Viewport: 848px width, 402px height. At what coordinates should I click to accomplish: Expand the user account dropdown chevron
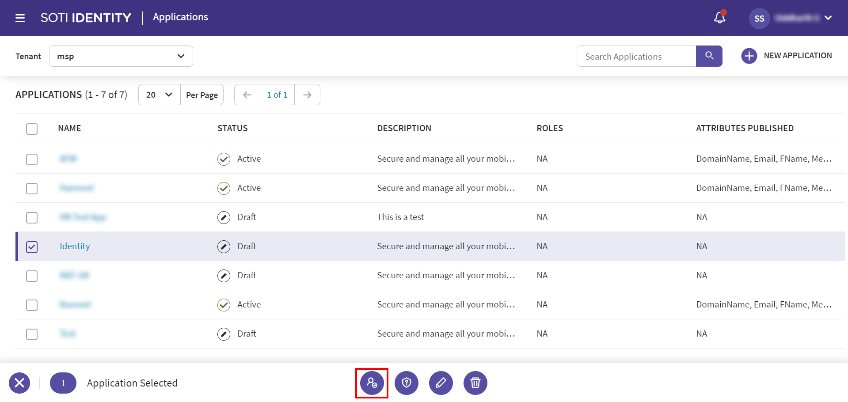tap(828, 18)
